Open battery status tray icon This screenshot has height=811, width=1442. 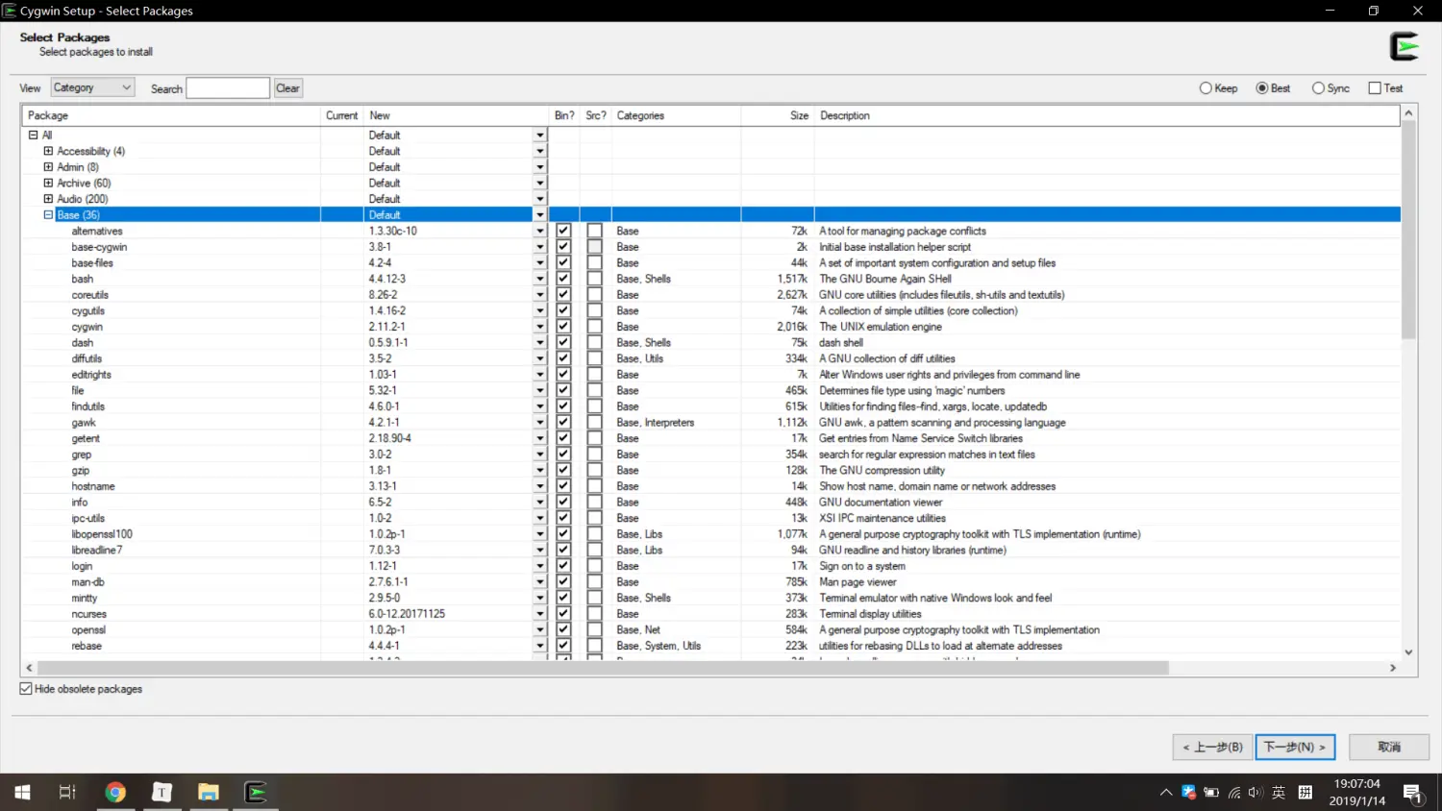[1211, 793]
